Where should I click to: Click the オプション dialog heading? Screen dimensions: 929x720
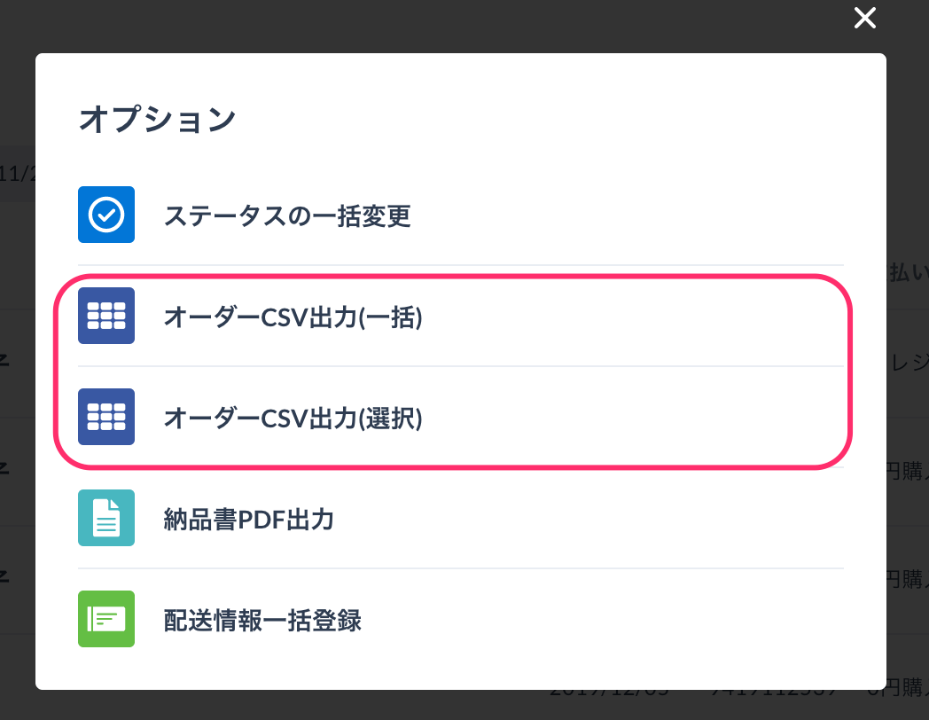(x=157, y=119)
